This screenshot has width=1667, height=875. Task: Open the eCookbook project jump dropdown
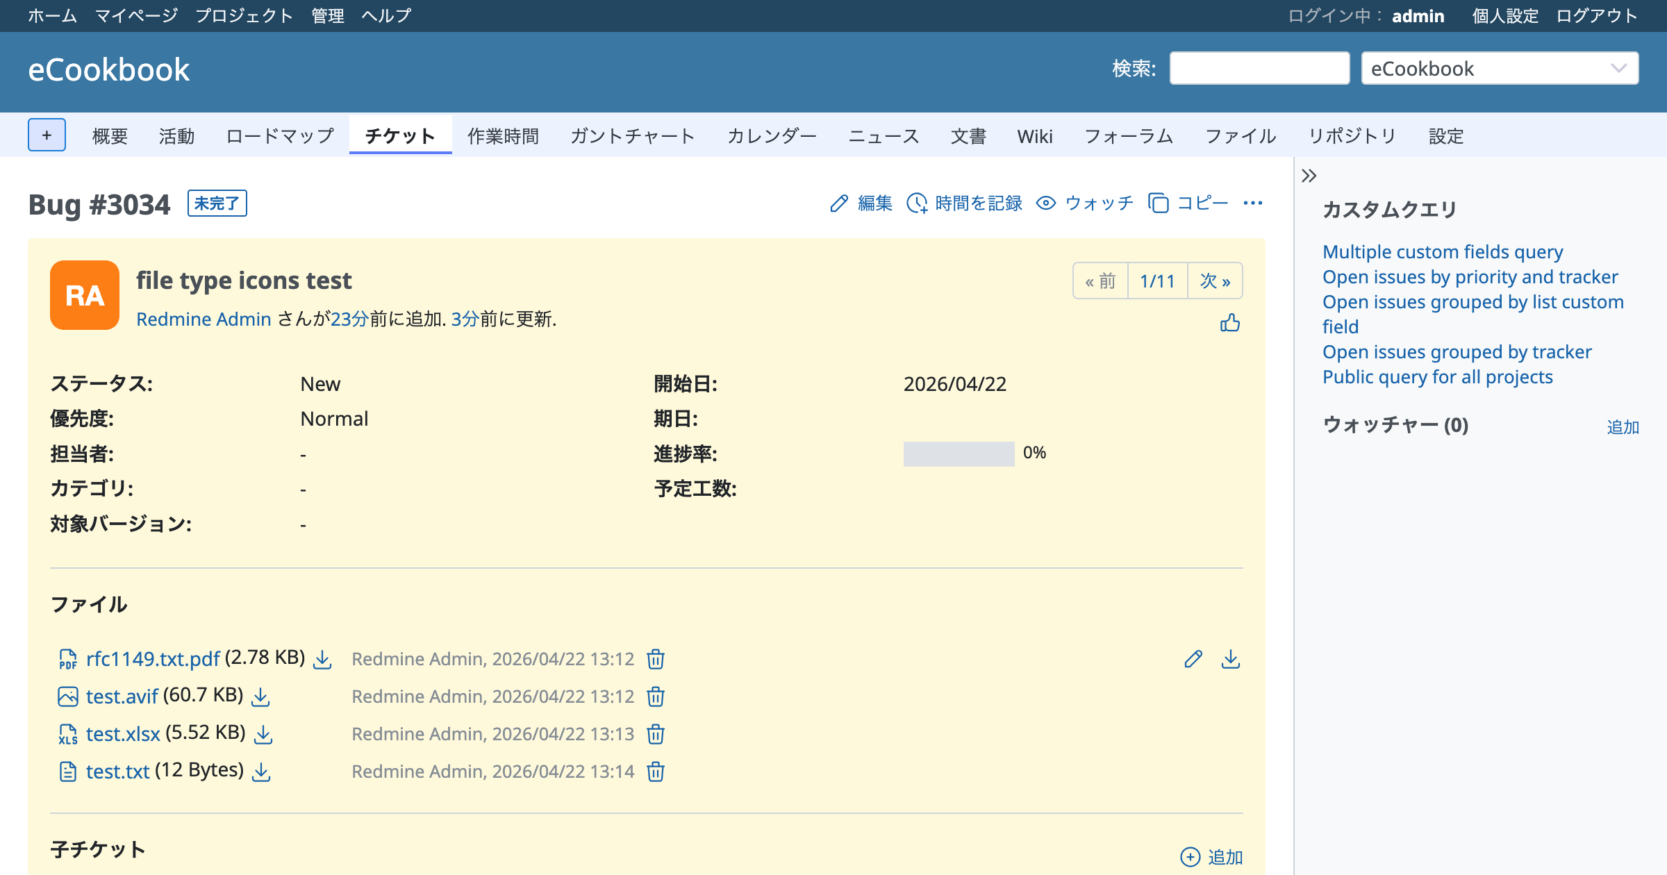[x=1499, y=69]
